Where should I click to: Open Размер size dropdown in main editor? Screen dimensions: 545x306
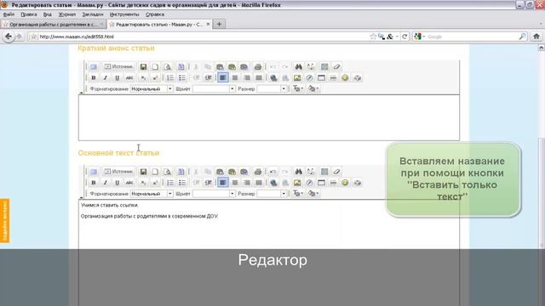(x=272, y=194)
